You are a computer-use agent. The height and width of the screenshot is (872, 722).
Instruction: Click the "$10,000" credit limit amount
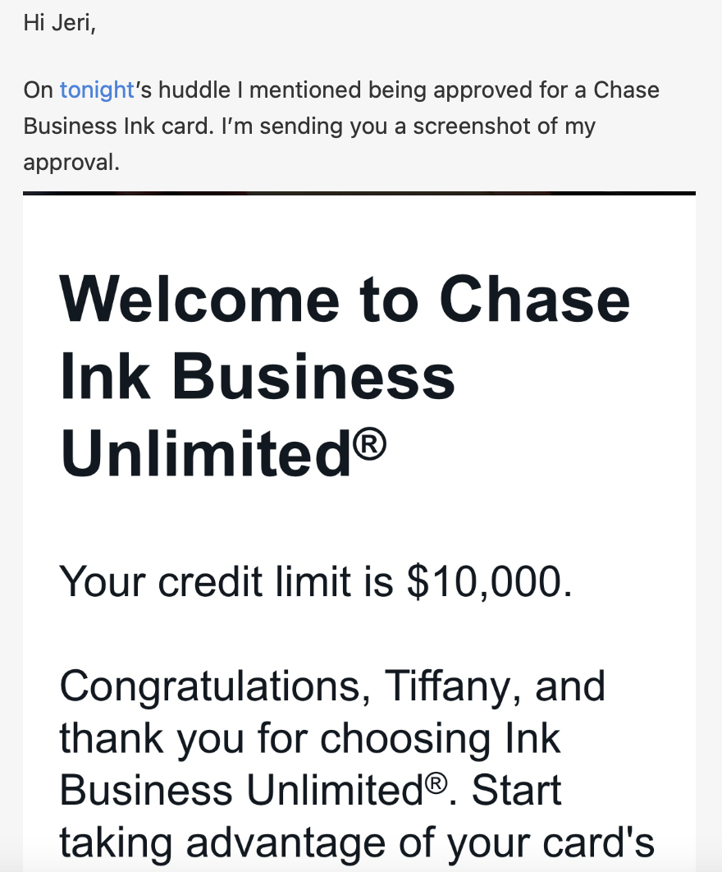(484, 582)
